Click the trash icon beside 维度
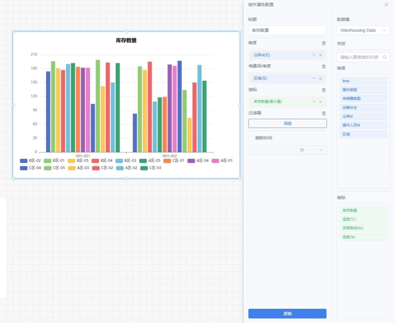This screenshot has height=323, width=395. tap(324, 43)
